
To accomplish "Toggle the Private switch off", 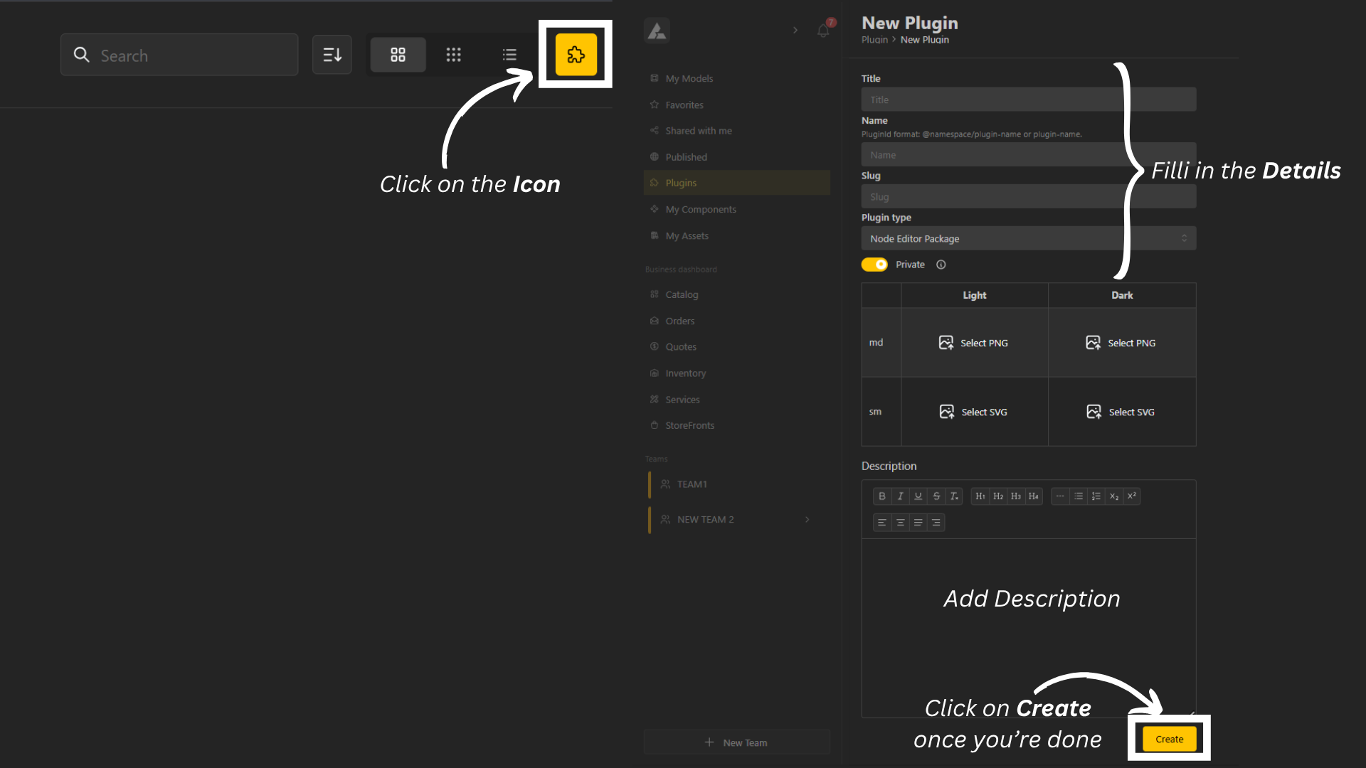I will (874, 265).
